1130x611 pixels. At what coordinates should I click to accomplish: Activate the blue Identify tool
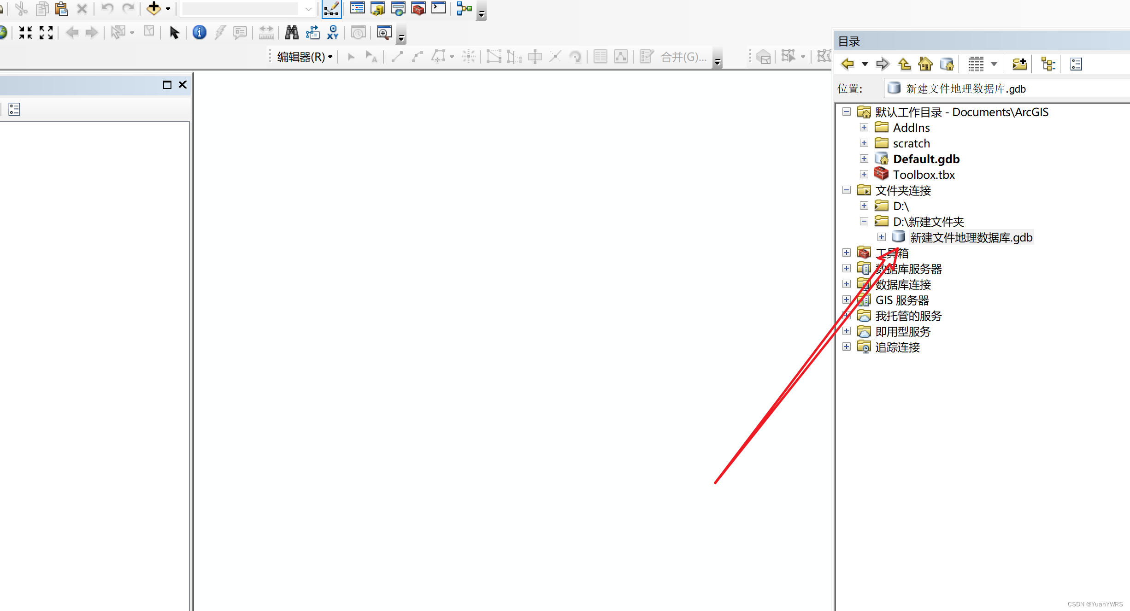coord(199,33)
